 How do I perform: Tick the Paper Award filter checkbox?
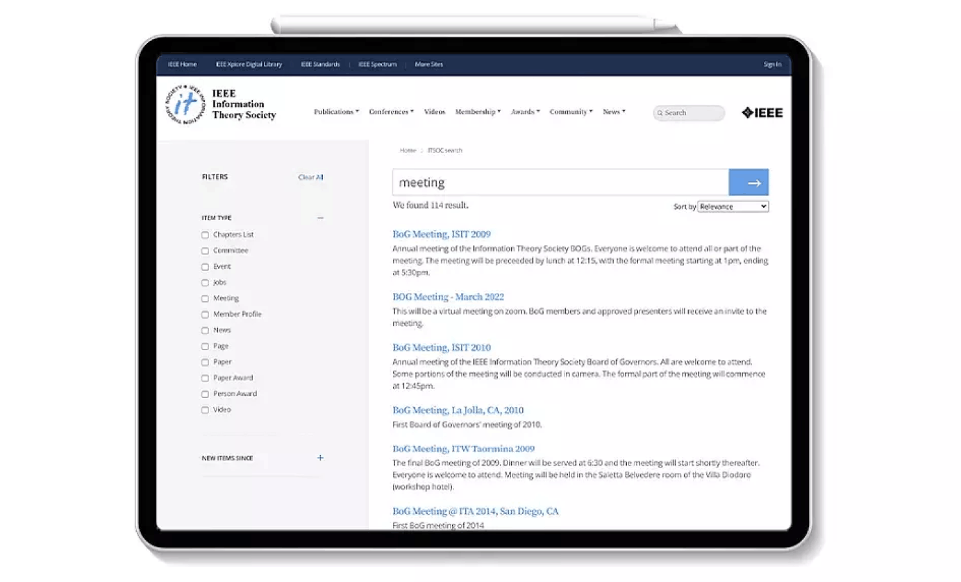point(205,379)
